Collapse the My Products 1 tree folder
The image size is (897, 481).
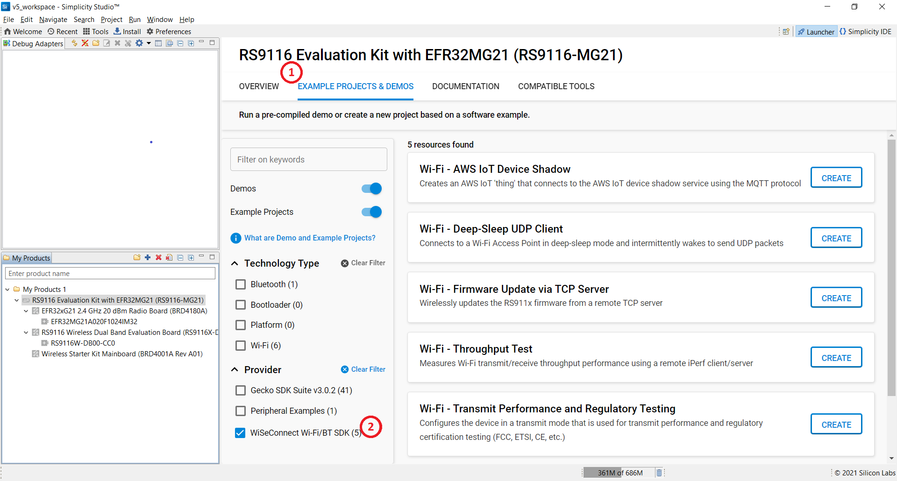[x=7, y=290]
